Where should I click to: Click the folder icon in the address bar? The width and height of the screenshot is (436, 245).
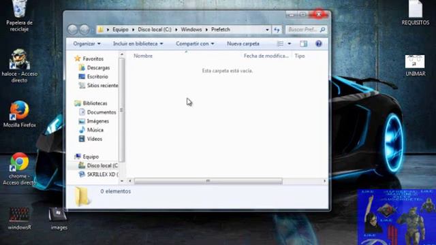[101, 29]
